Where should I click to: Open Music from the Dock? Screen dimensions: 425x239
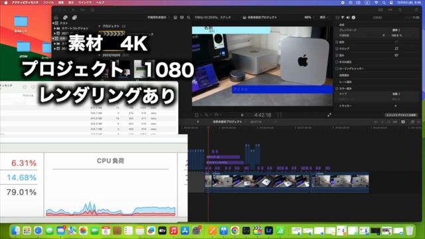(174, 230)
